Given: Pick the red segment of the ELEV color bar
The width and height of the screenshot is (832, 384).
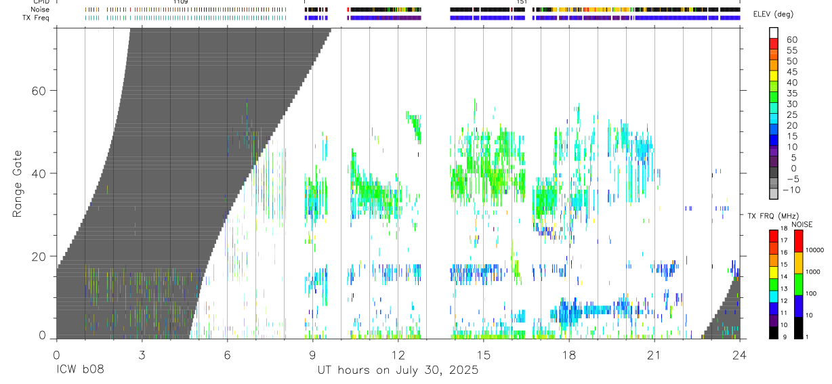Looking at the screenshot, I should (774, 44).
